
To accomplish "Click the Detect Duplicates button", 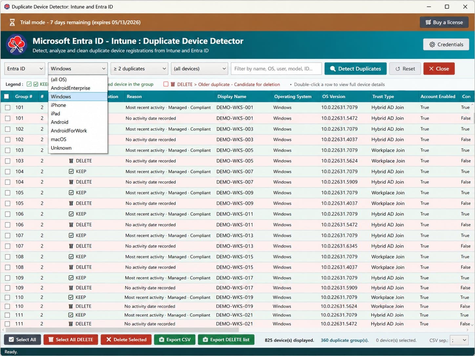I will (356, 69).
